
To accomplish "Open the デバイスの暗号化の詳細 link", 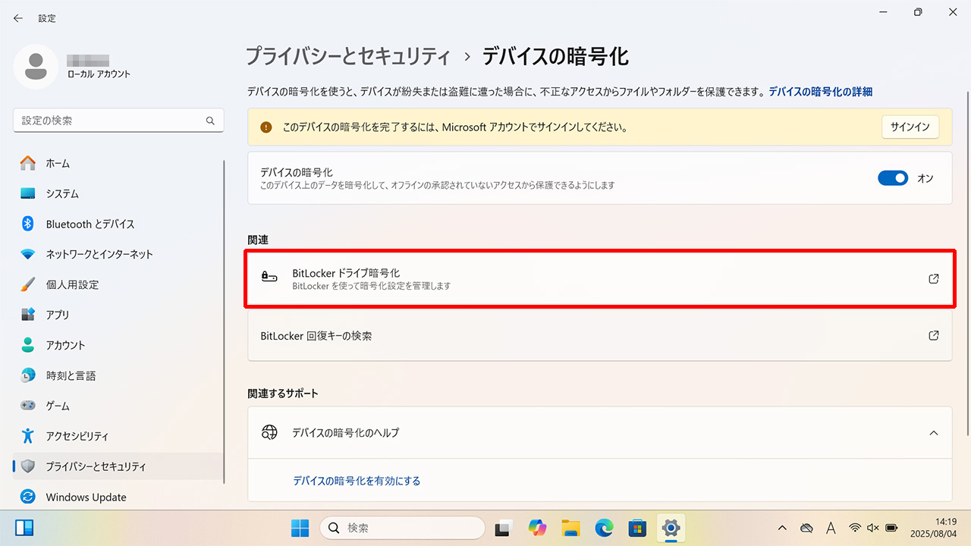I will click(820, 91).
